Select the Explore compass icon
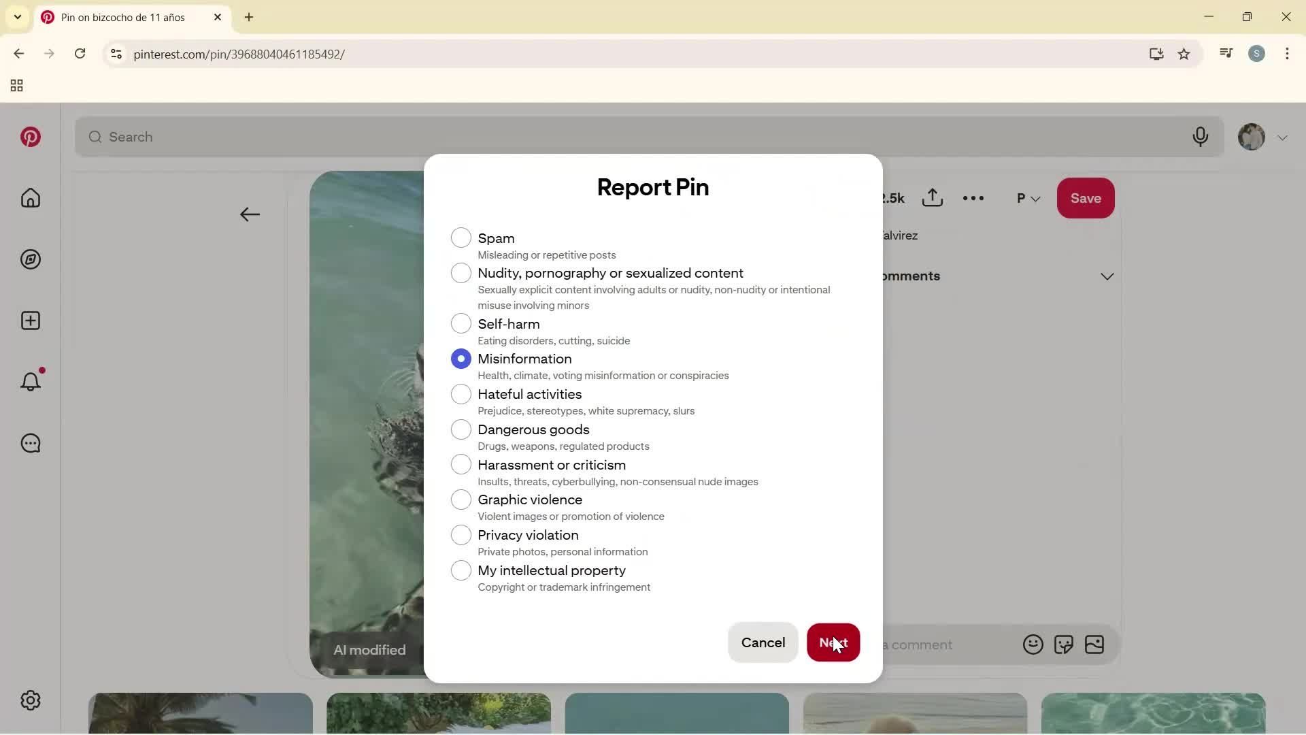The image size is (1306, 735). pyautogui.click(x=31, y=259)
